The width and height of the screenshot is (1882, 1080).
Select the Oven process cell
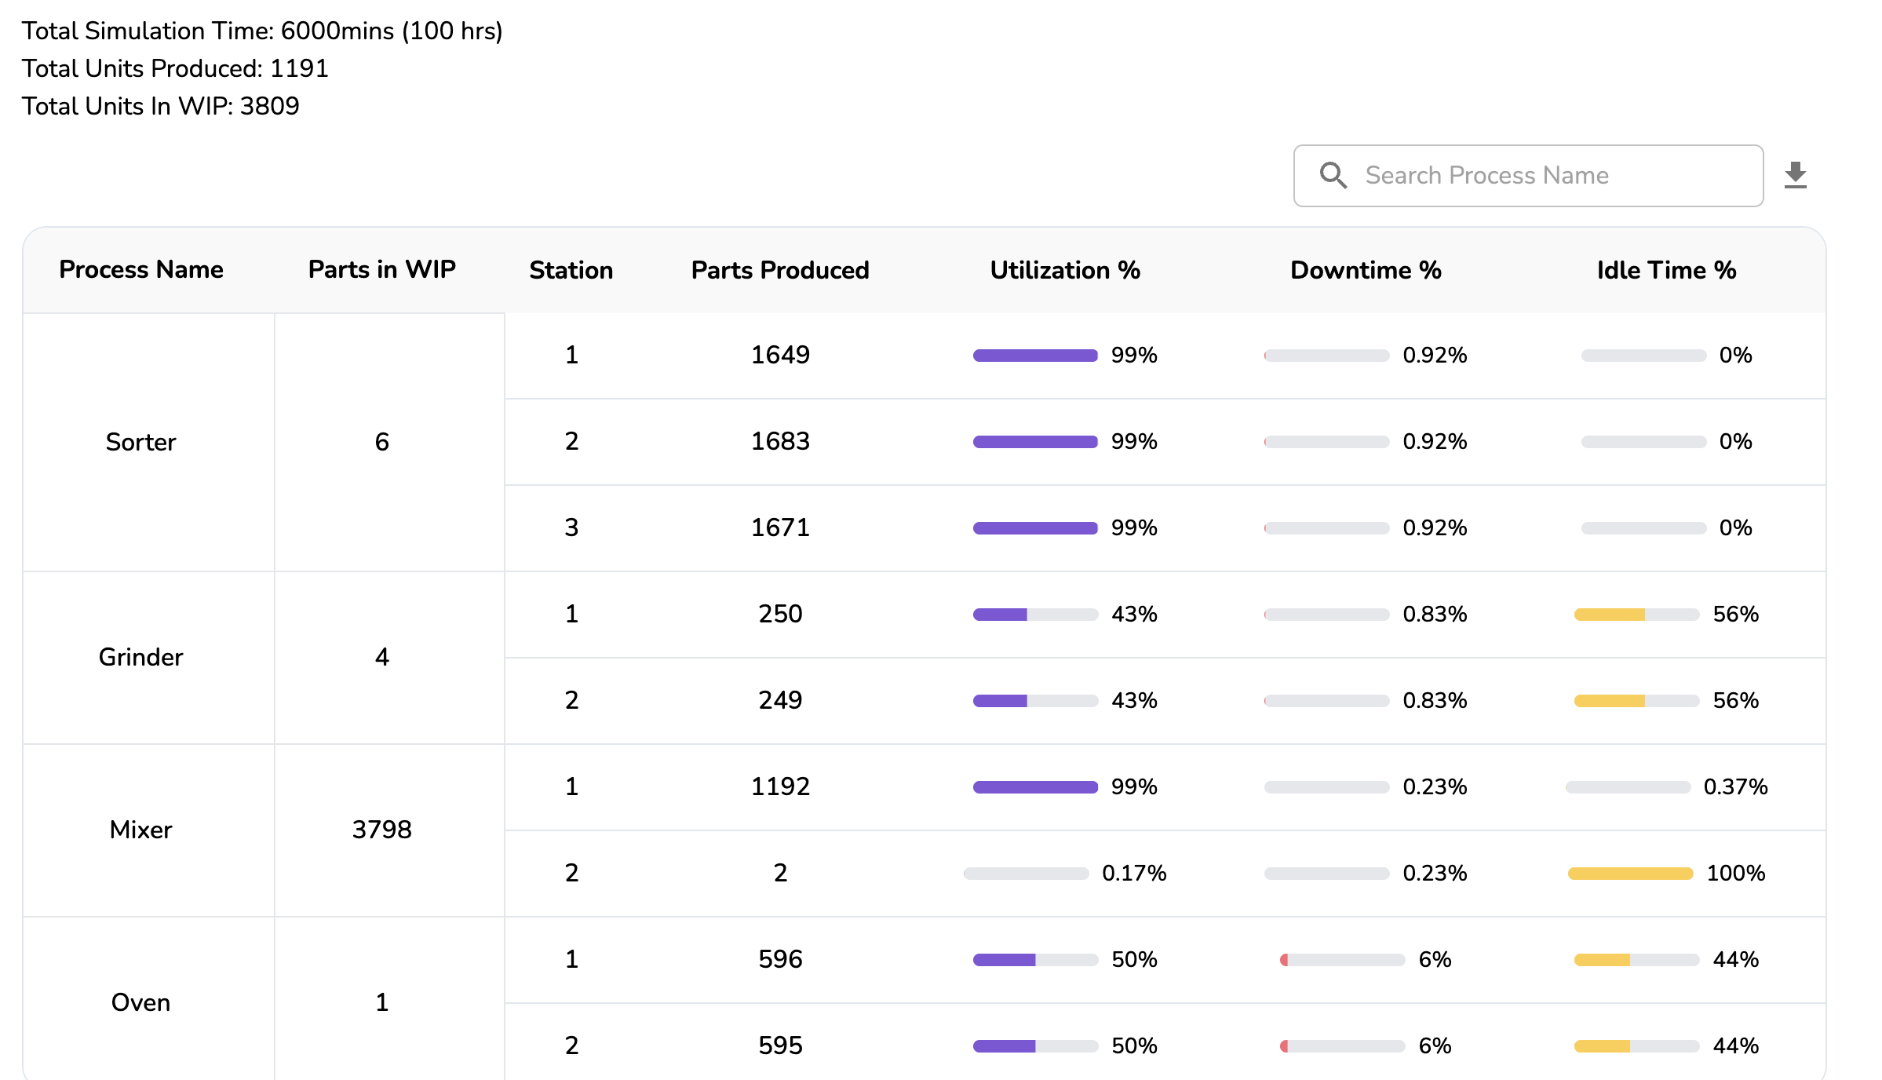tap(141, 1002)
